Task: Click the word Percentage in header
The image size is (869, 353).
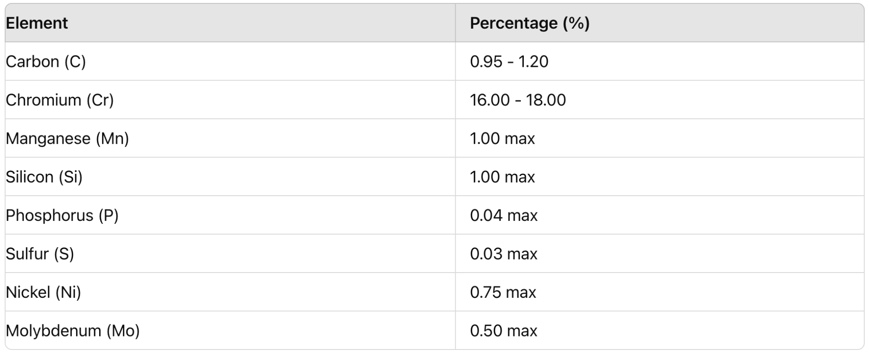Action: [513, 23]
